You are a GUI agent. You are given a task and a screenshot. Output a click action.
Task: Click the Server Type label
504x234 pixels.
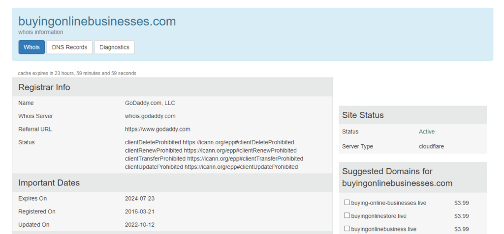[x=357, y=147]
